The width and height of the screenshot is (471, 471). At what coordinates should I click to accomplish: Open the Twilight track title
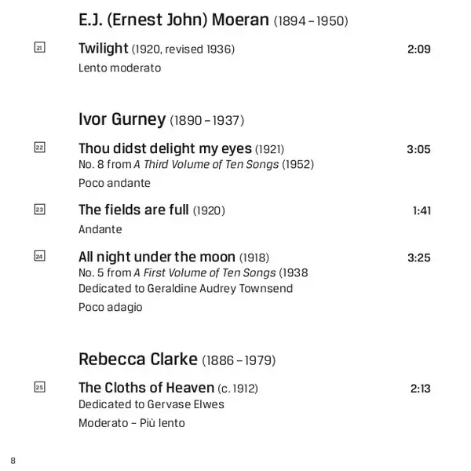tap(104, 49)
